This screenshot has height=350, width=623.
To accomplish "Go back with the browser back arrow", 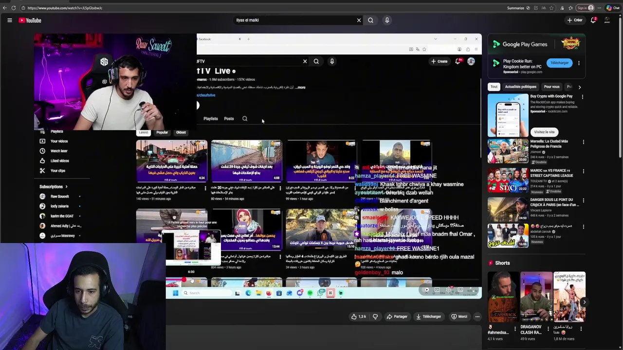I will pyautogui.click(x=5, y=8).
